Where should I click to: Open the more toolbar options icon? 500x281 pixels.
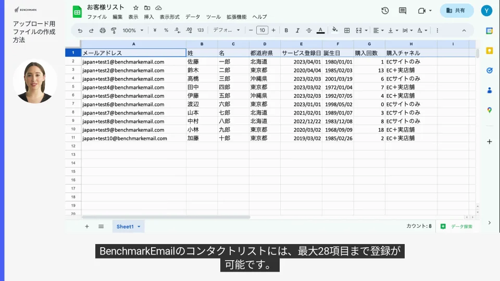[437, 30]
